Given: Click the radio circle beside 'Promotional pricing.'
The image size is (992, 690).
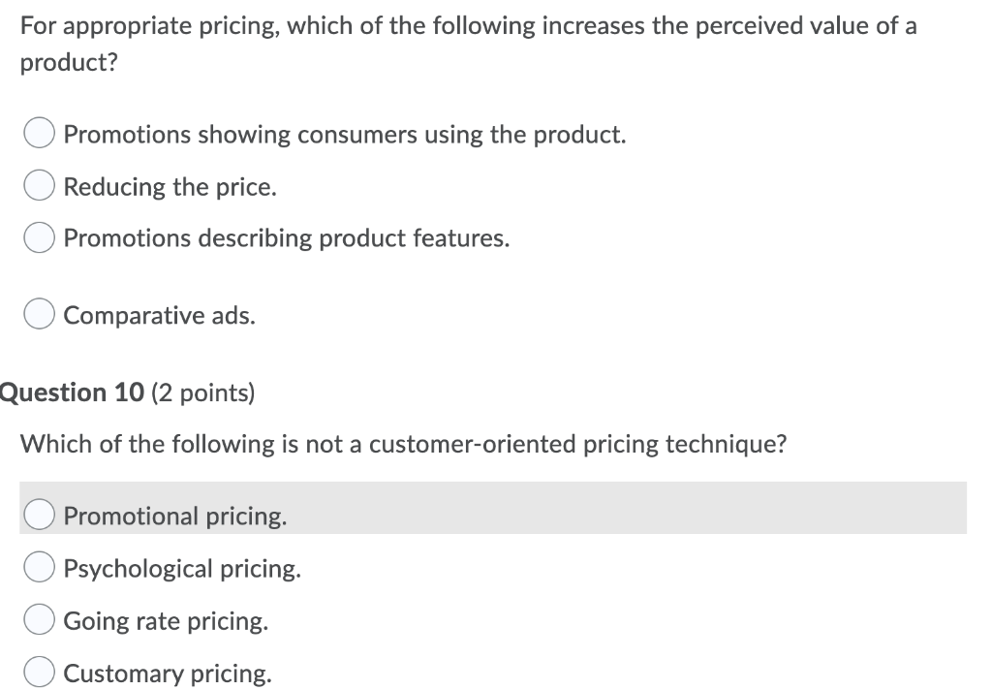Looking at the screenshot, I should click(x=38, y=515).
